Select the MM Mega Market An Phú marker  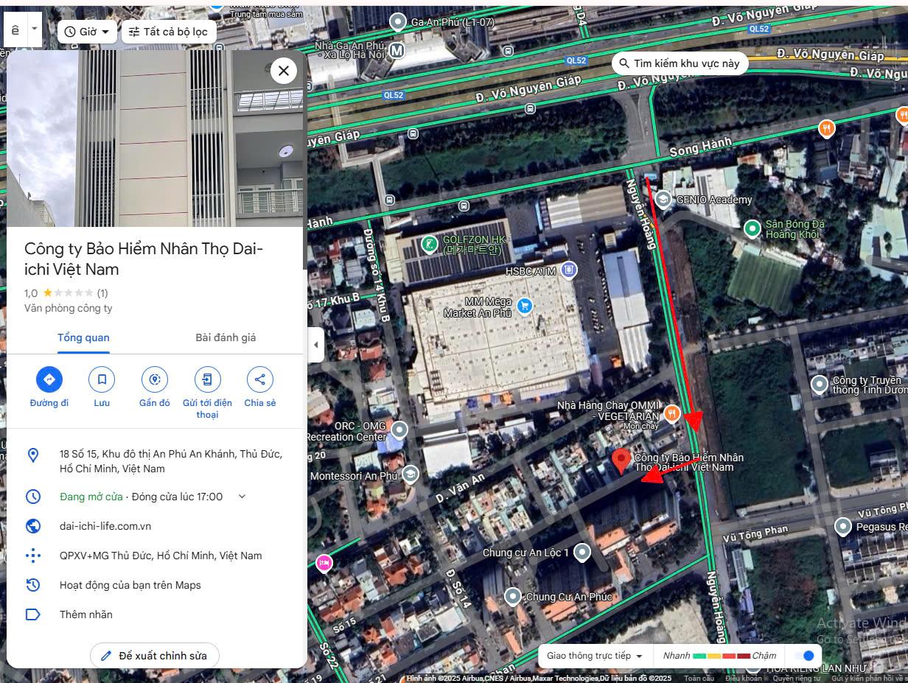(x=525, y=305)
